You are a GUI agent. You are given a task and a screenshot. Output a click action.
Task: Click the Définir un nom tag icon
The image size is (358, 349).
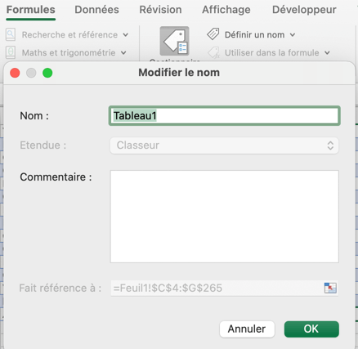pos(213,34)
